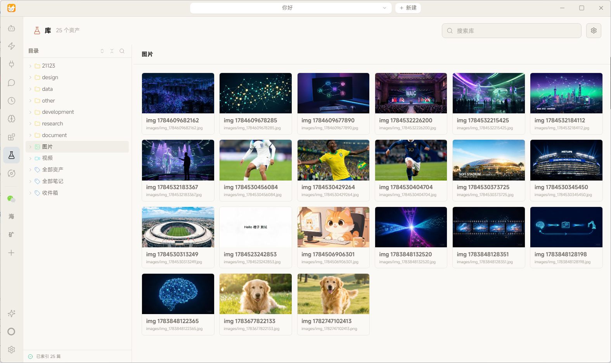Open the plug icon in sidebar
Screen dimensions: 611x363
[x=12, y=64]
